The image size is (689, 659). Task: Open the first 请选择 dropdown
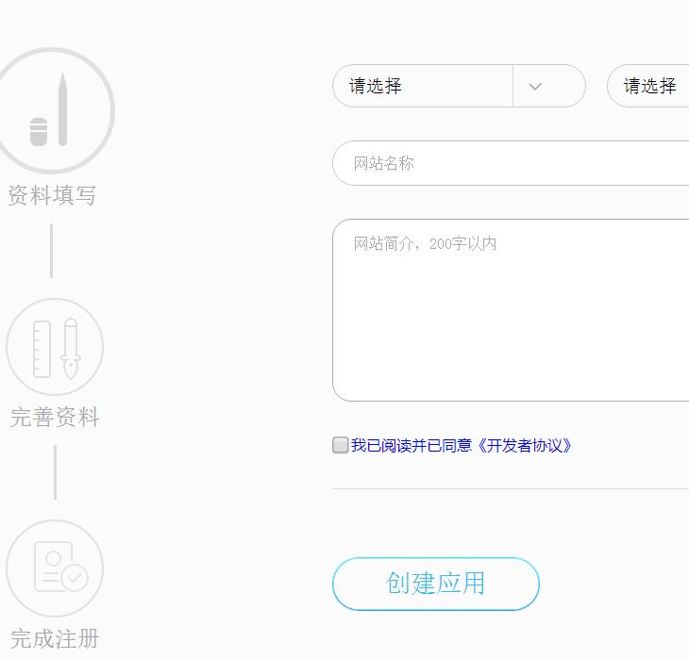pyautogui.click(x=459, y=86)
